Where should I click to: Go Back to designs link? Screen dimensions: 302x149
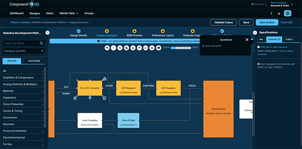(20, 23)
